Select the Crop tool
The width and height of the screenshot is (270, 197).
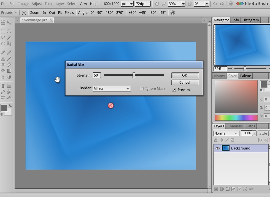click(x=9, y=44)
